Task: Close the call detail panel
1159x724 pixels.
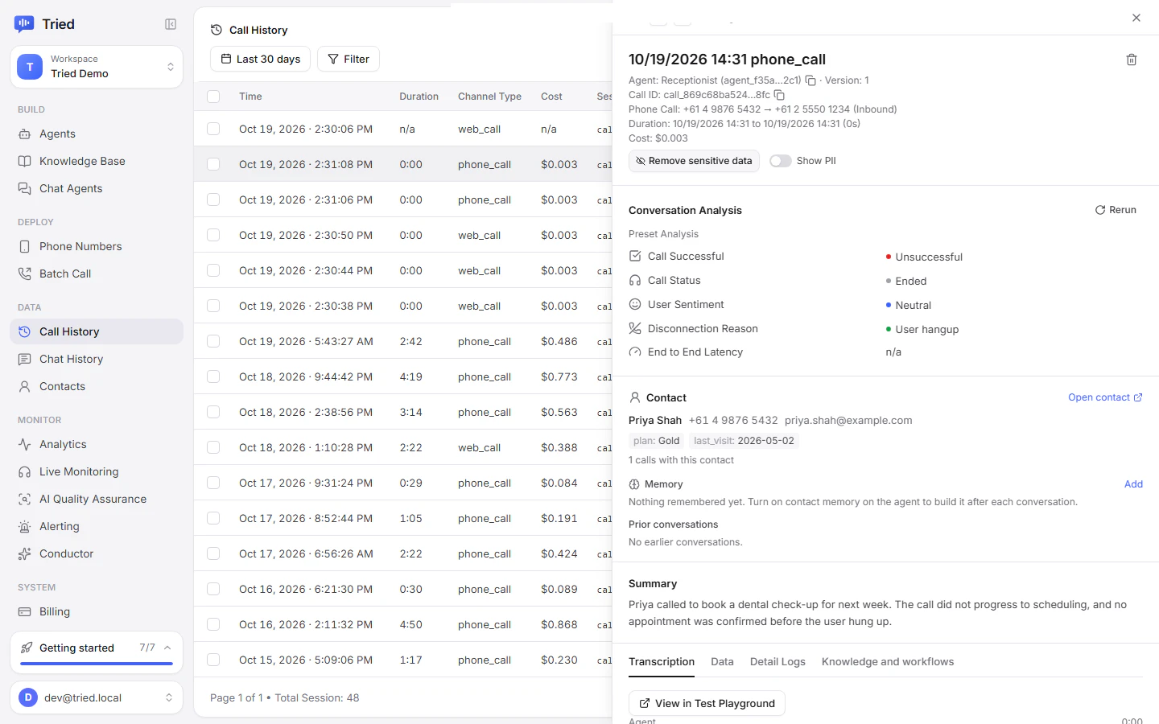Action: 1136,18
